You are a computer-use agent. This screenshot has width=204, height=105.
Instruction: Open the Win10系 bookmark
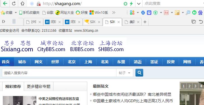coord(99,13)
